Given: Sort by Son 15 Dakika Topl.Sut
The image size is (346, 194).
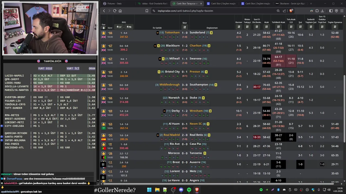Looking at the screenshot, I should point(322,27).
